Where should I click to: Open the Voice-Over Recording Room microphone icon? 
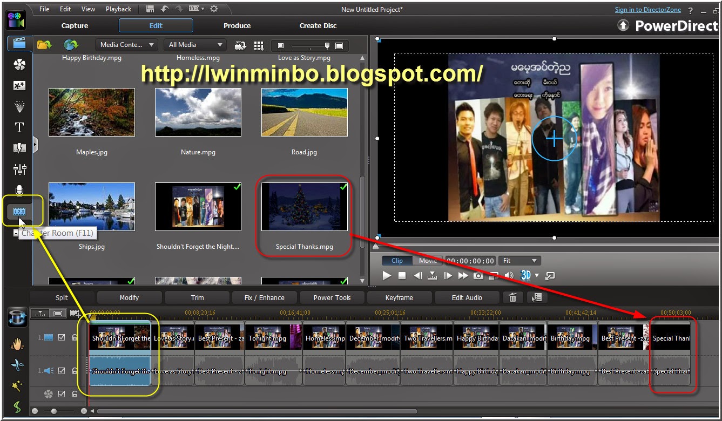19,190
